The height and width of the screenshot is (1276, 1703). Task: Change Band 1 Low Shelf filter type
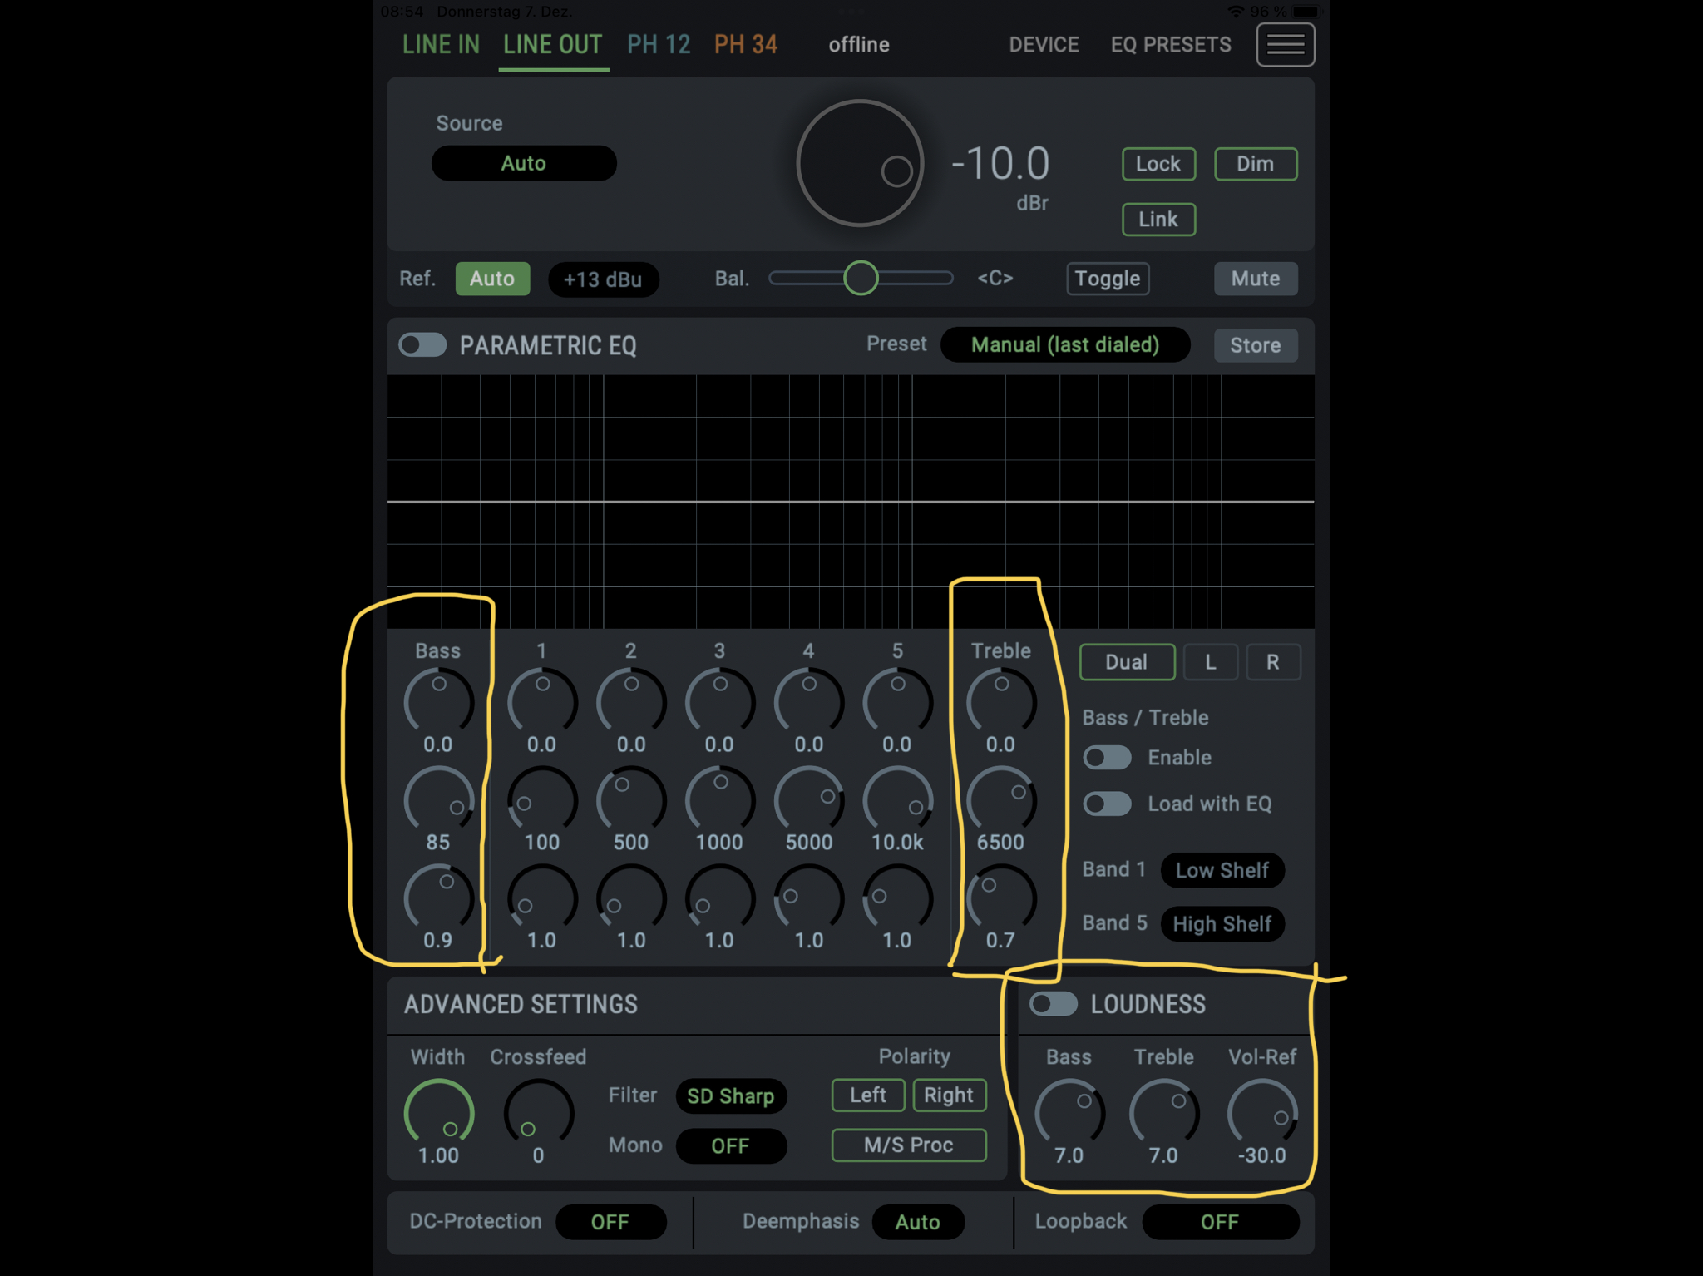click(x=1222, y=870)
